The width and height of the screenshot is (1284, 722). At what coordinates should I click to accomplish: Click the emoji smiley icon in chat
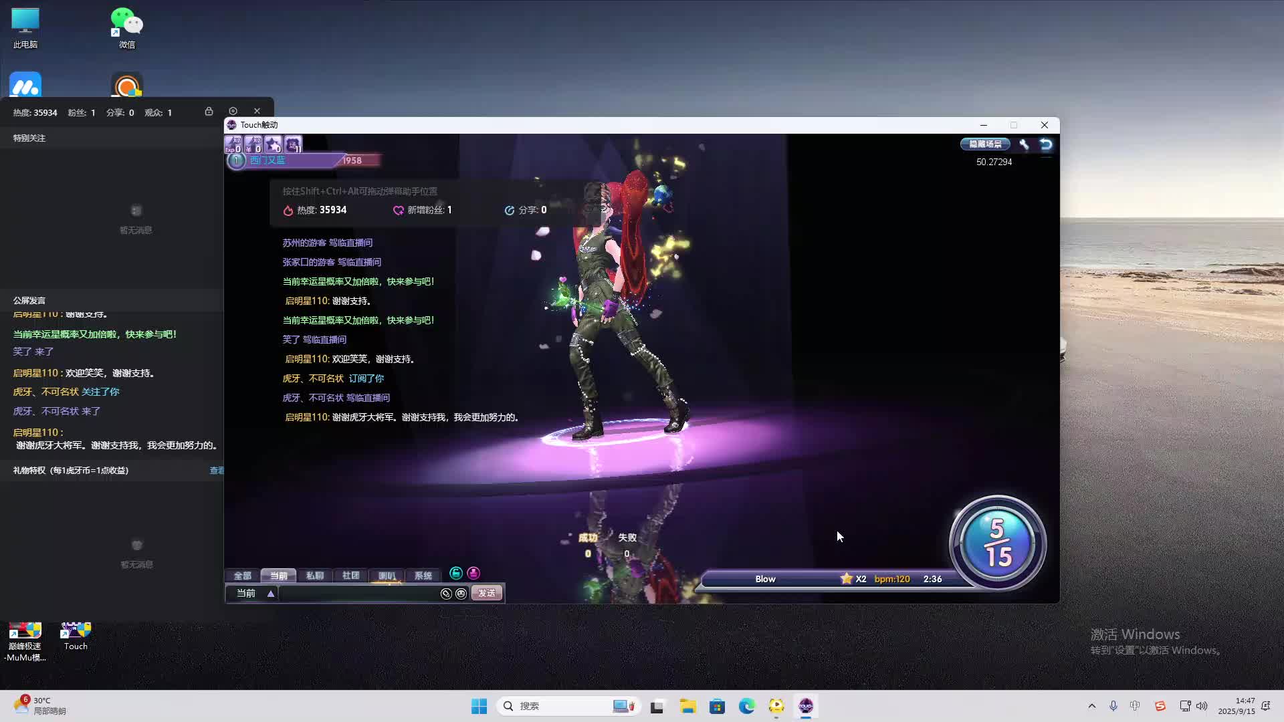[461, 594]
